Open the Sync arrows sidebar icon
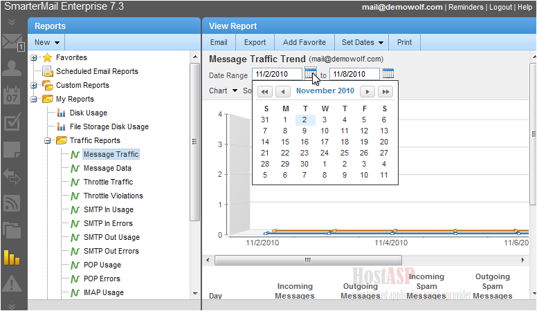Image resolution: width=537 pixels, height=311 pixels. coord(12,176)
